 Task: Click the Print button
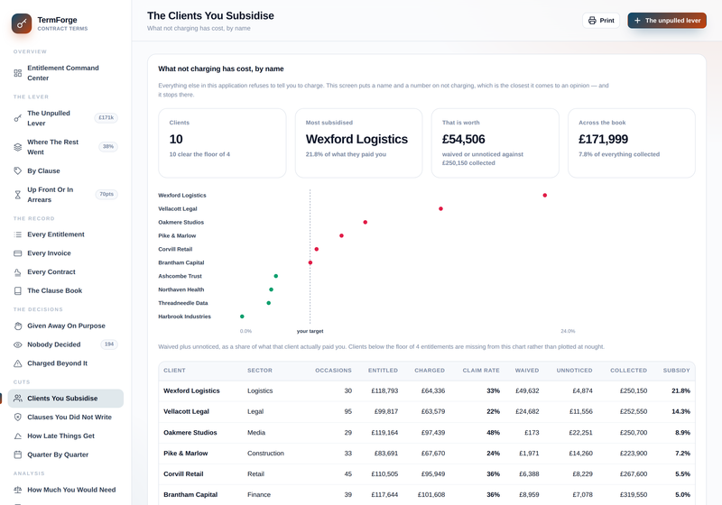click(601, 20)
